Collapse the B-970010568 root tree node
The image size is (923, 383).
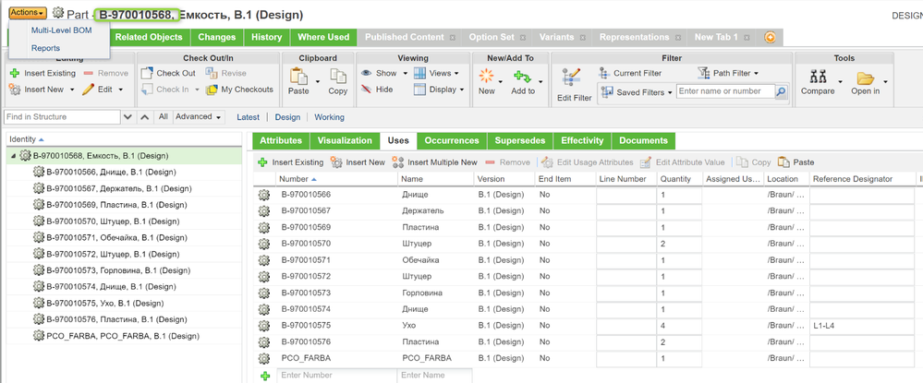13,156
